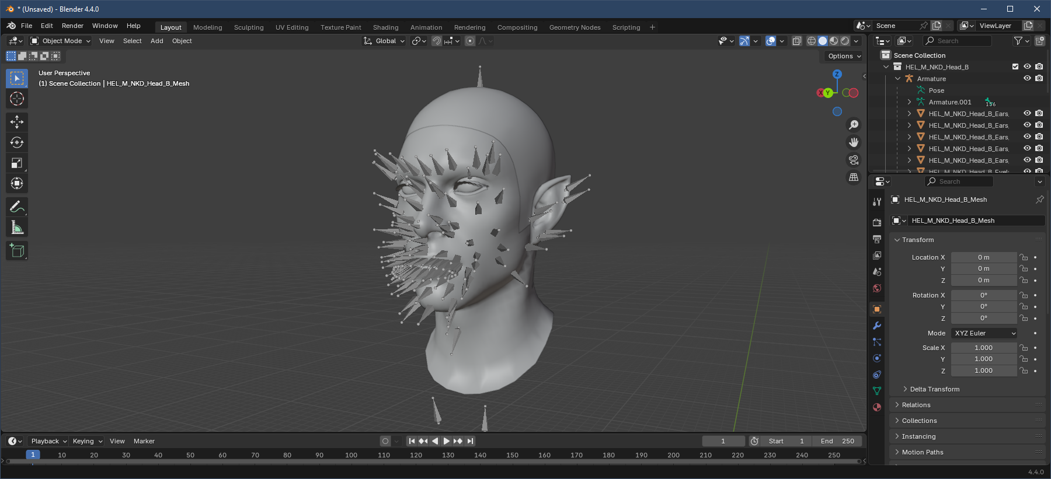Open the viewport Add menu

point(157,41)
